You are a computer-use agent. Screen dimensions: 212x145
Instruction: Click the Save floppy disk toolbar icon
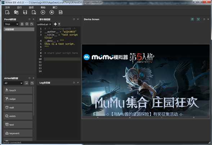tap(25, 13)
